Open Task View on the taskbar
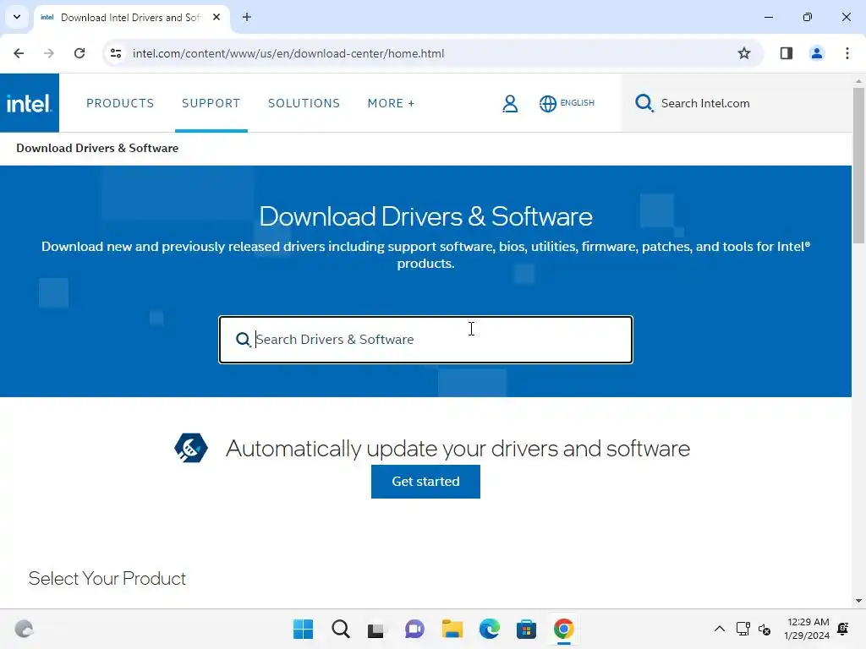The width and height of the screenshot is (866, 649). (376, 629)
